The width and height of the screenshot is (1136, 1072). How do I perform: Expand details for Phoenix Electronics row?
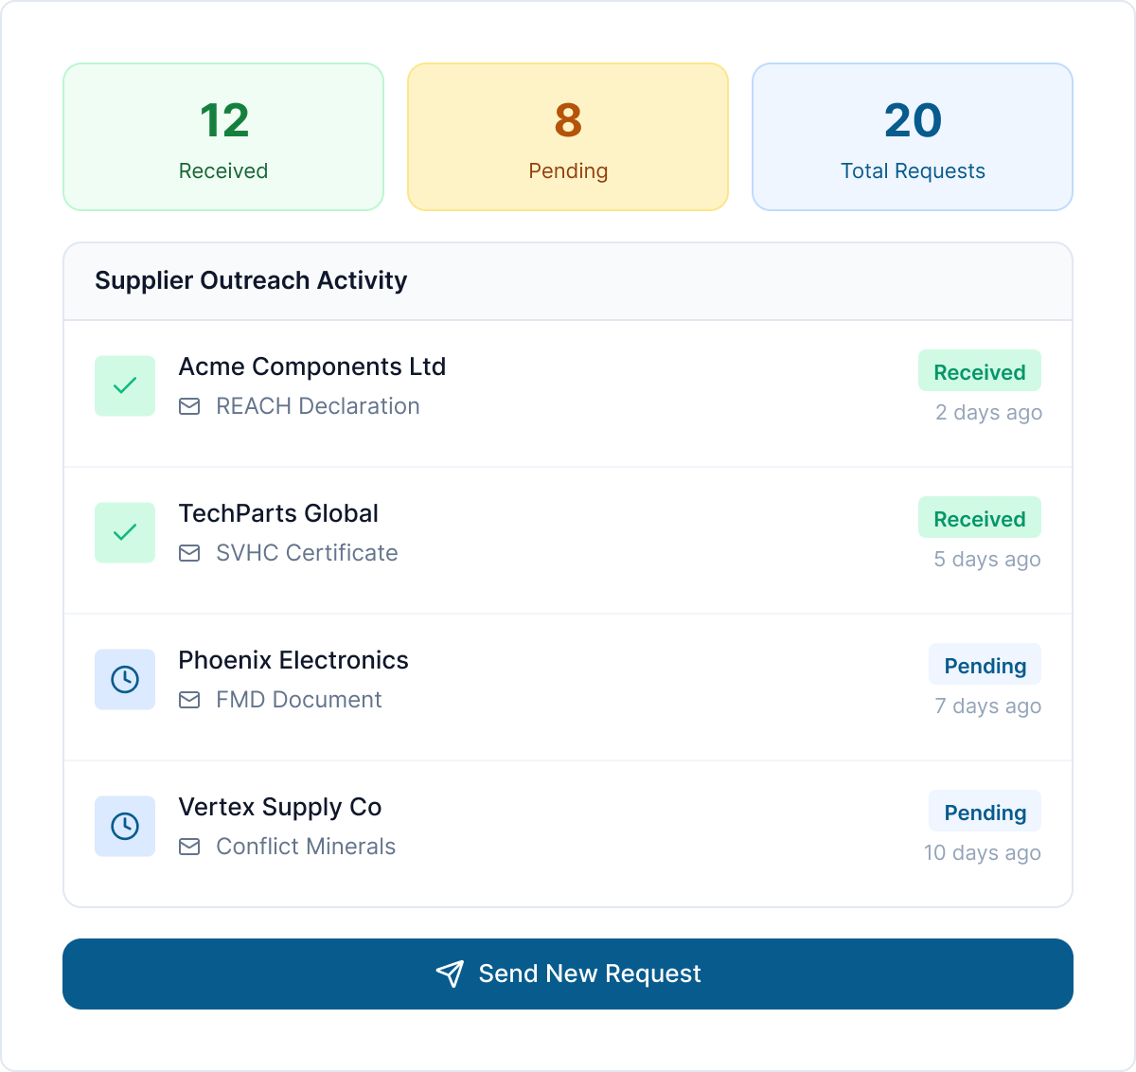pos(568,679)
